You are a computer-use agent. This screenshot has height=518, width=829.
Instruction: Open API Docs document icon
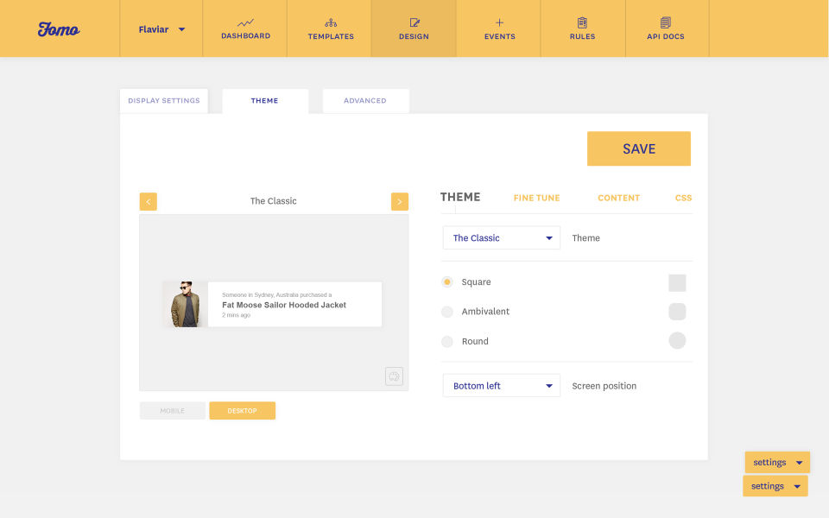(x=666, y=22)
